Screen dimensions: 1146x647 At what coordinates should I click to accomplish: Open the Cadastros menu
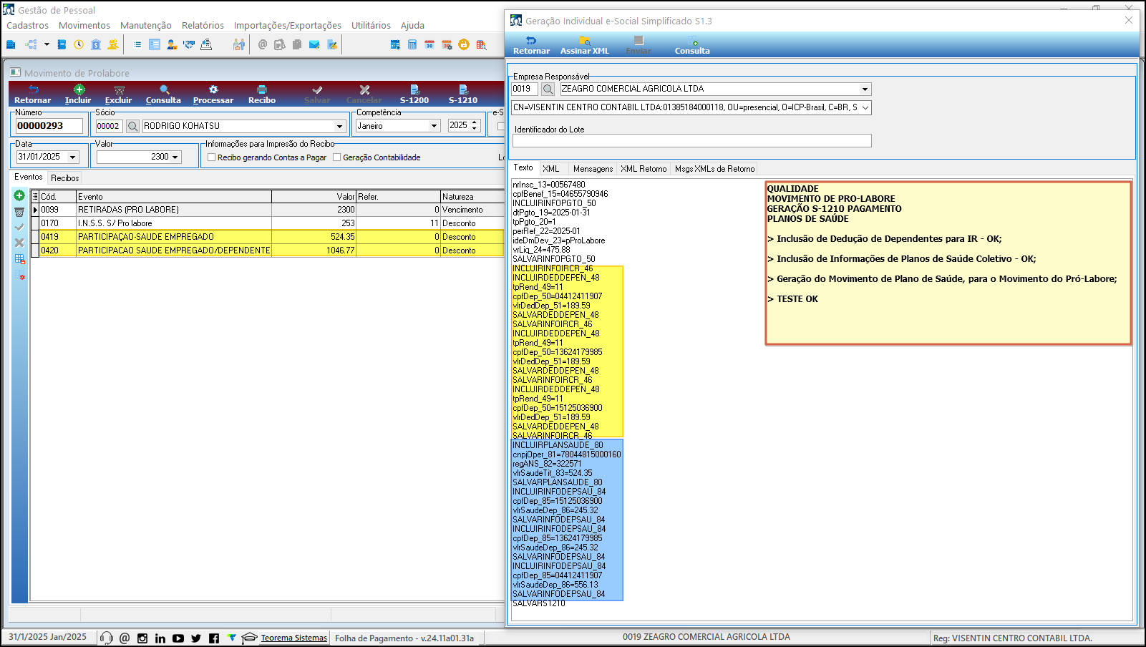27,25
